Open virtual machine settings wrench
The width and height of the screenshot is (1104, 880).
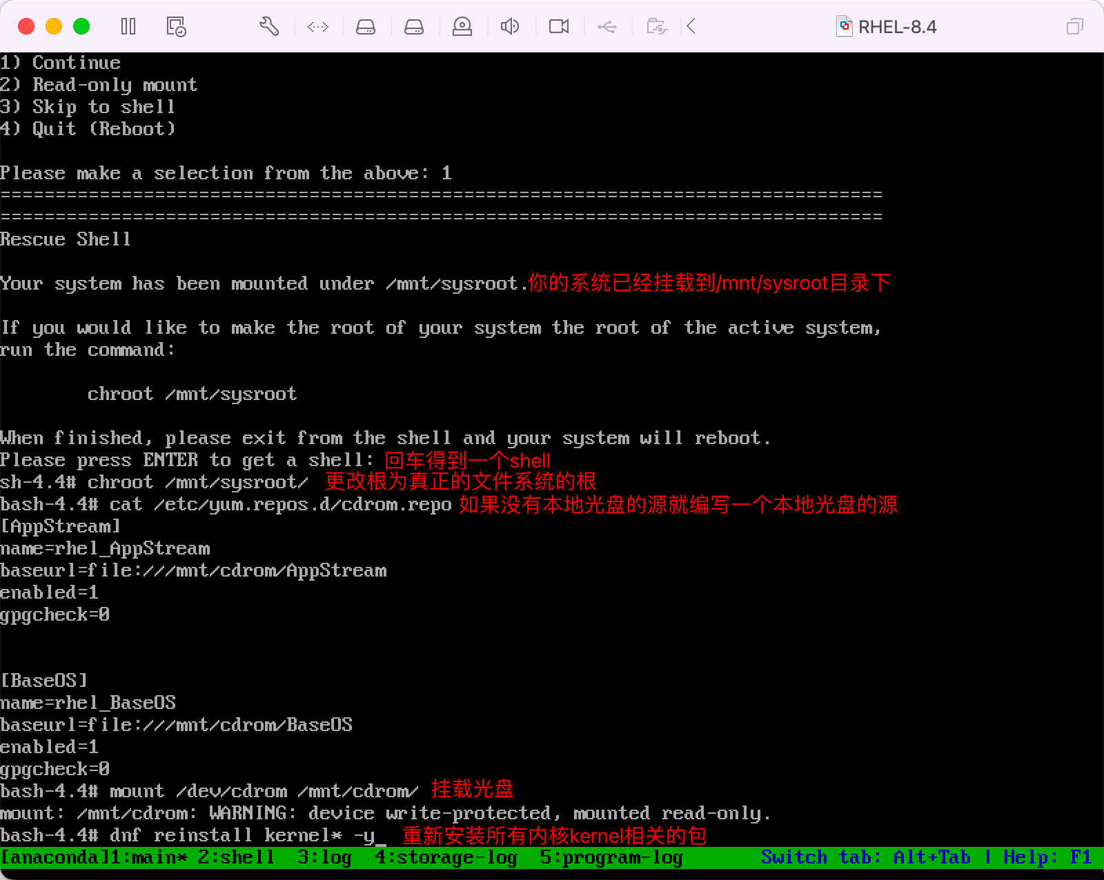click(269, 27)
